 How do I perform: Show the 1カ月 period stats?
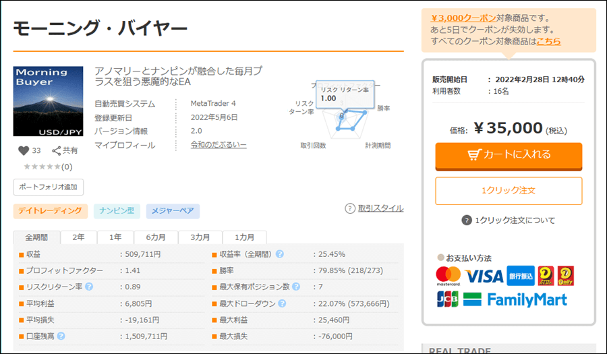point(244,237)
